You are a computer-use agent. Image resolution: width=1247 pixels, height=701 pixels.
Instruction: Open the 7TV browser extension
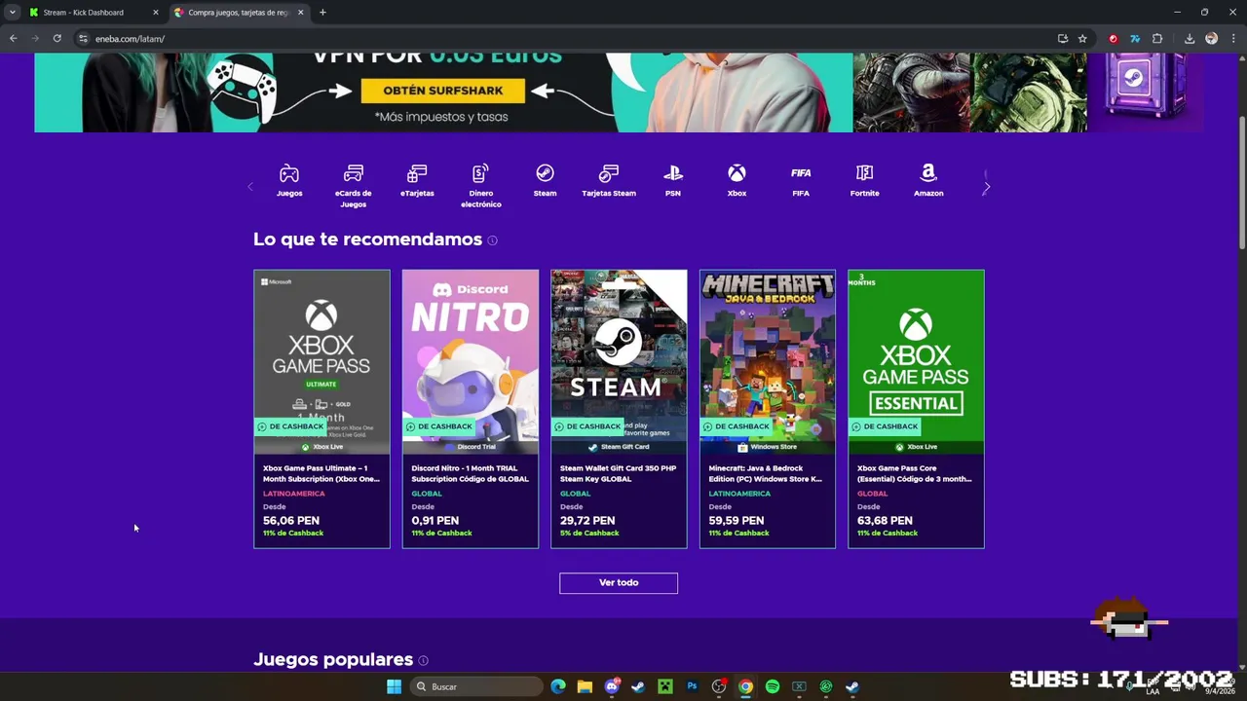(x=1135, y=39)
